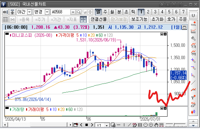
Task: Open the 야간 session dropdown
Action: coord(29,12)
